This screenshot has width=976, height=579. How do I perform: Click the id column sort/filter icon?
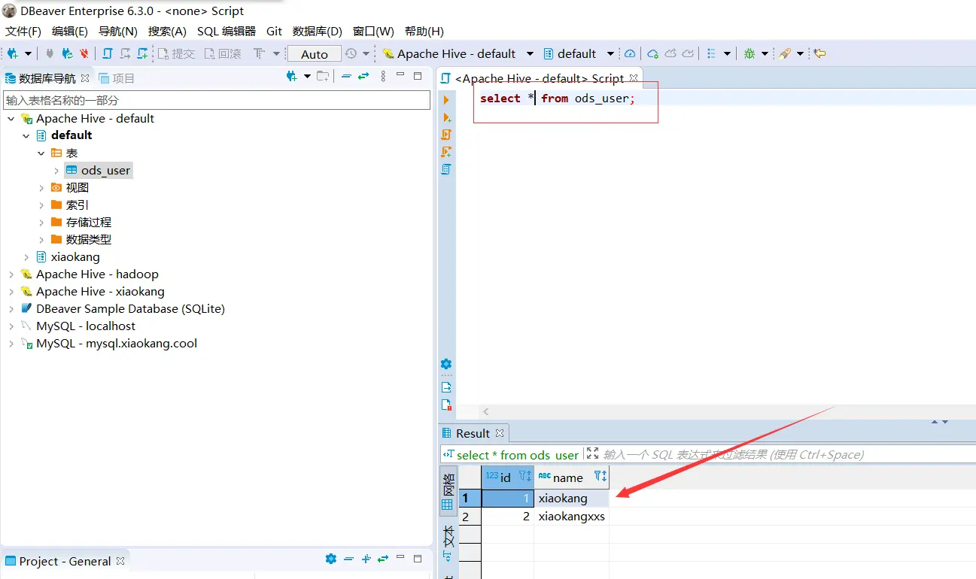[525, 476]
